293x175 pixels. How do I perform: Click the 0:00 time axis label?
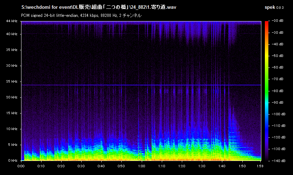coord(21,166)
